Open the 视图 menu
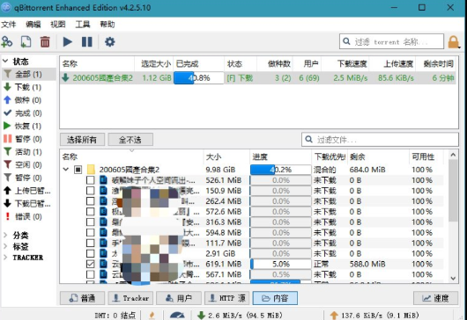Screen dimensions: 467x320 point(58,25)
